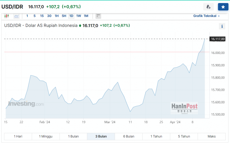Click the chart info 'i' icon
The height and width of the screenshot is (143, 230).
pyautogui.click(x=222, y=26)
